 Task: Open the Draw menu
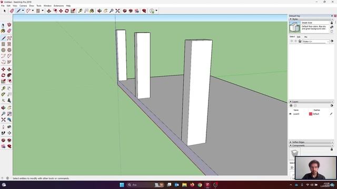tap(32, 6)
